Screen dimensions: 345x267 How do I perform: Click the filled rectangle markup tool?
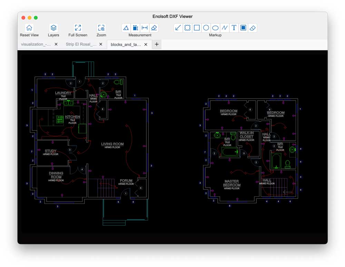click(243, 28)
